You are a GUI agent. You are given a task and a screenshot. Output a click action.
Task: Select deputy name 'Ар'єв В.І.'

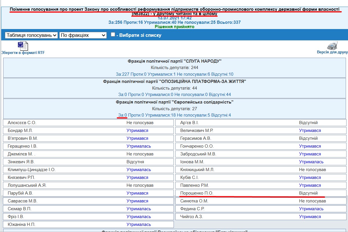189,123
